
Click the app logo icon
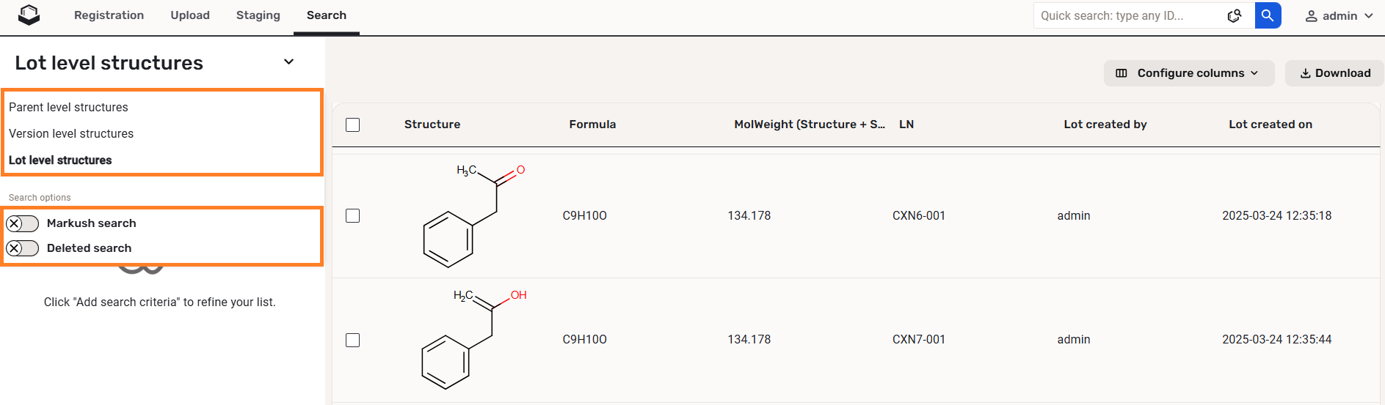(29, 15)
